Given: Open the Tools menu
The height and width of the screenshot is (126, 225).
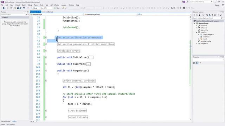Looking at the screenshot, I should [x=41, y=5].
